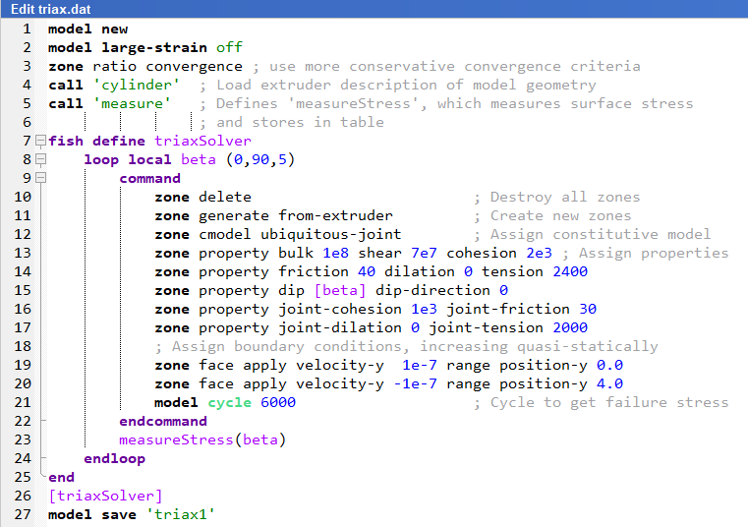Click comment 'and stores in table'
748x527 pixels.
pos(300,122)
